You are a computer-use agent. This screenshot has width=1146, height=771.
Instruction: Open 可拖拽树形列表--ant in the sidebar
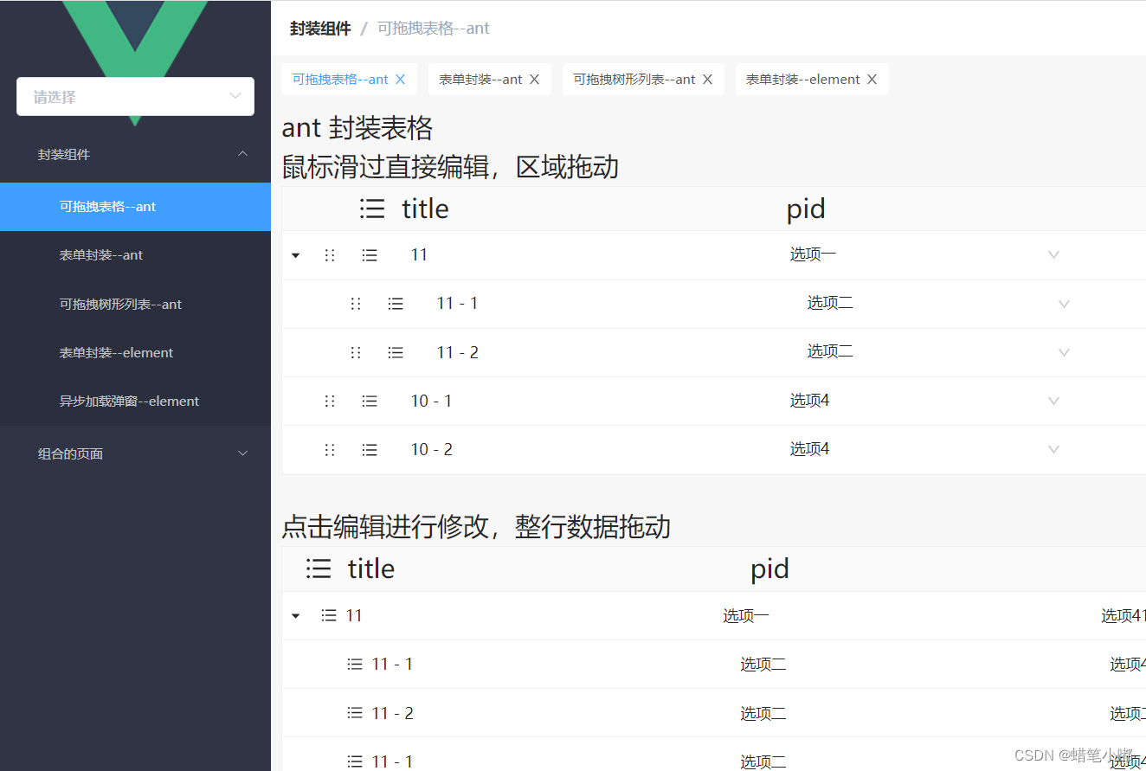135,304
